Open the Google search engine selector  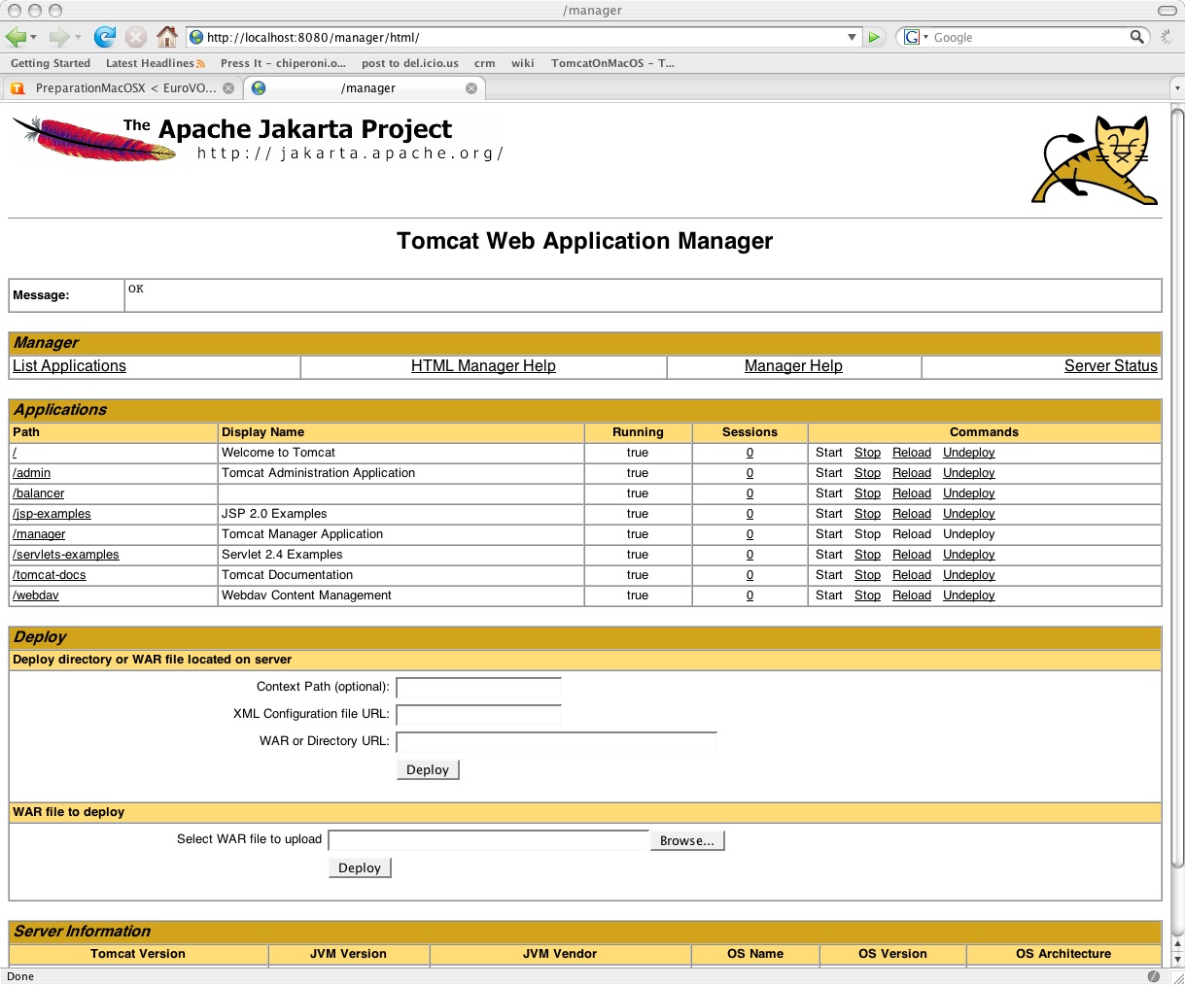pos(916,37)
